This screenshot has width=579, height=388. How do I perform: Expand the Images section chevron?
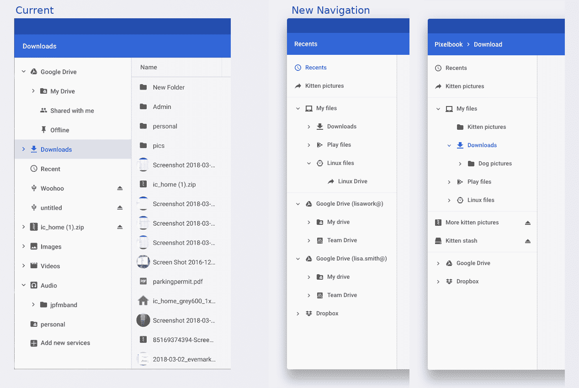coord(24,247)
